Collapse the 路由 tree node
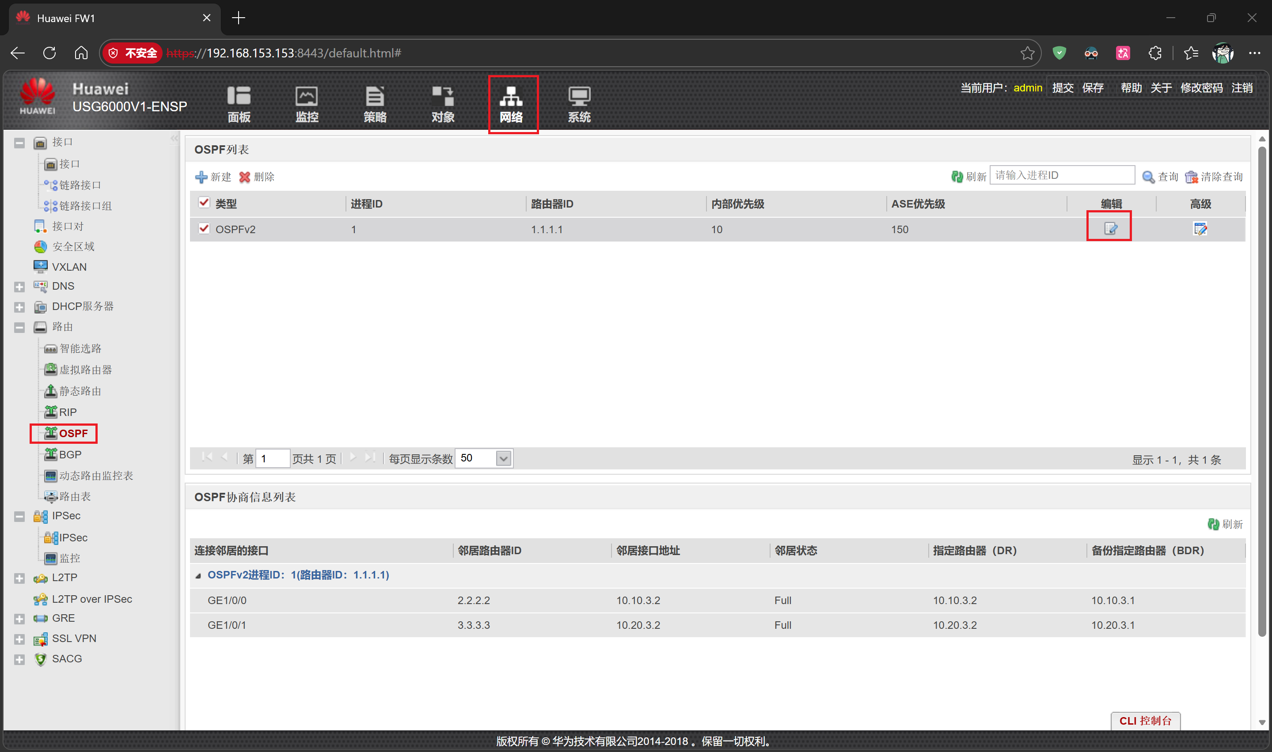The height and width of the screenshot is (752, 1272). click(19, 327)
